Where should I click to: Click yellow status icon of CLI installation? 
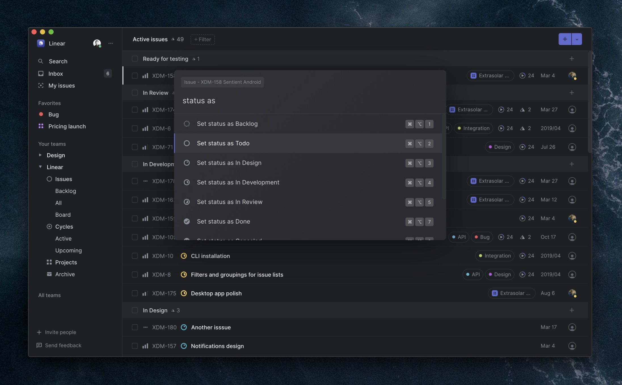coord(184,256)
